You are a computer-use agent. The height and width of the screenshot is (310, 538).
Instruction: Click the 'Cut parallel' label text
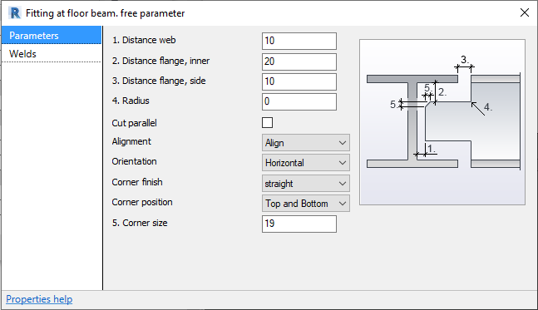coord(134,123)
